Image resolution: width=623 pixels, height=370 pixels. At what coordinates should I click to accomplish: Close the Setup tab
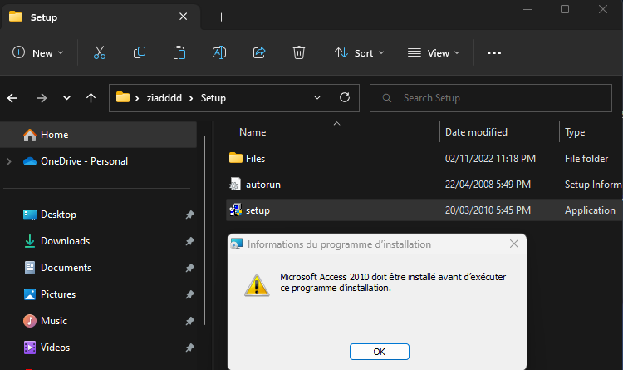coord(184,17)
